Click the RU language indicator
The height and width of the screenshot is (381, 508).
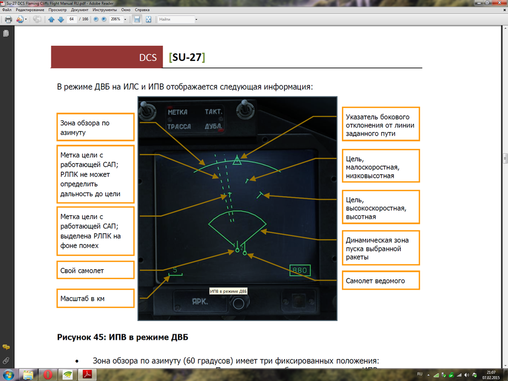click(x=420, y=374)
